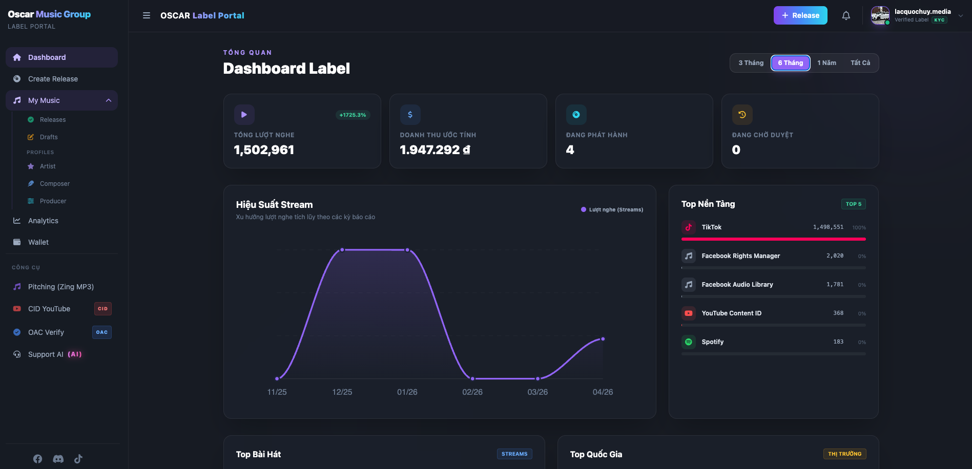Image resolution: width=972 pixels, height=469 pixels.
Task: Click the Dashboard home icon
Action: tap(17, 57)
